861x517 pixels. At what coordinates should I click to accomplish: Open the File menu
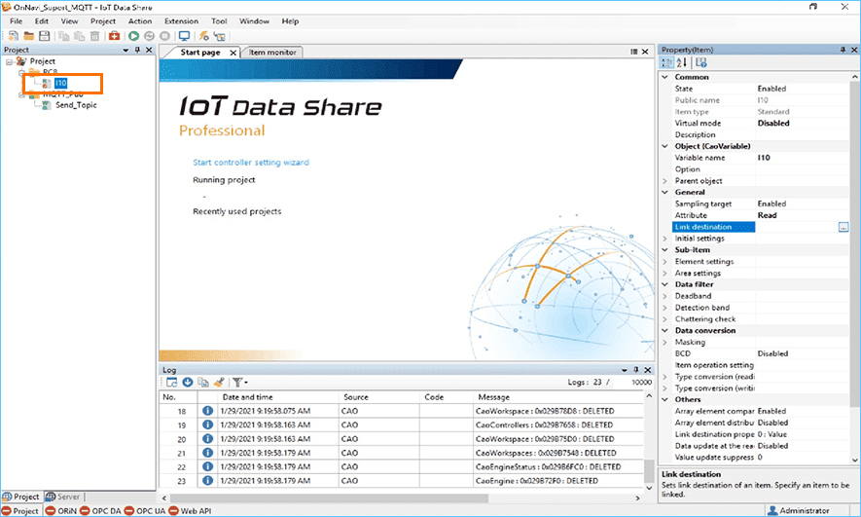point(16,20)
